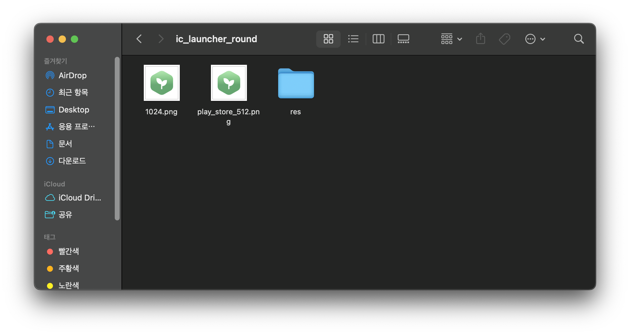Select the 다운로드 downloads folder
Viewport: 630px width, 335px height.
point(72,161)
